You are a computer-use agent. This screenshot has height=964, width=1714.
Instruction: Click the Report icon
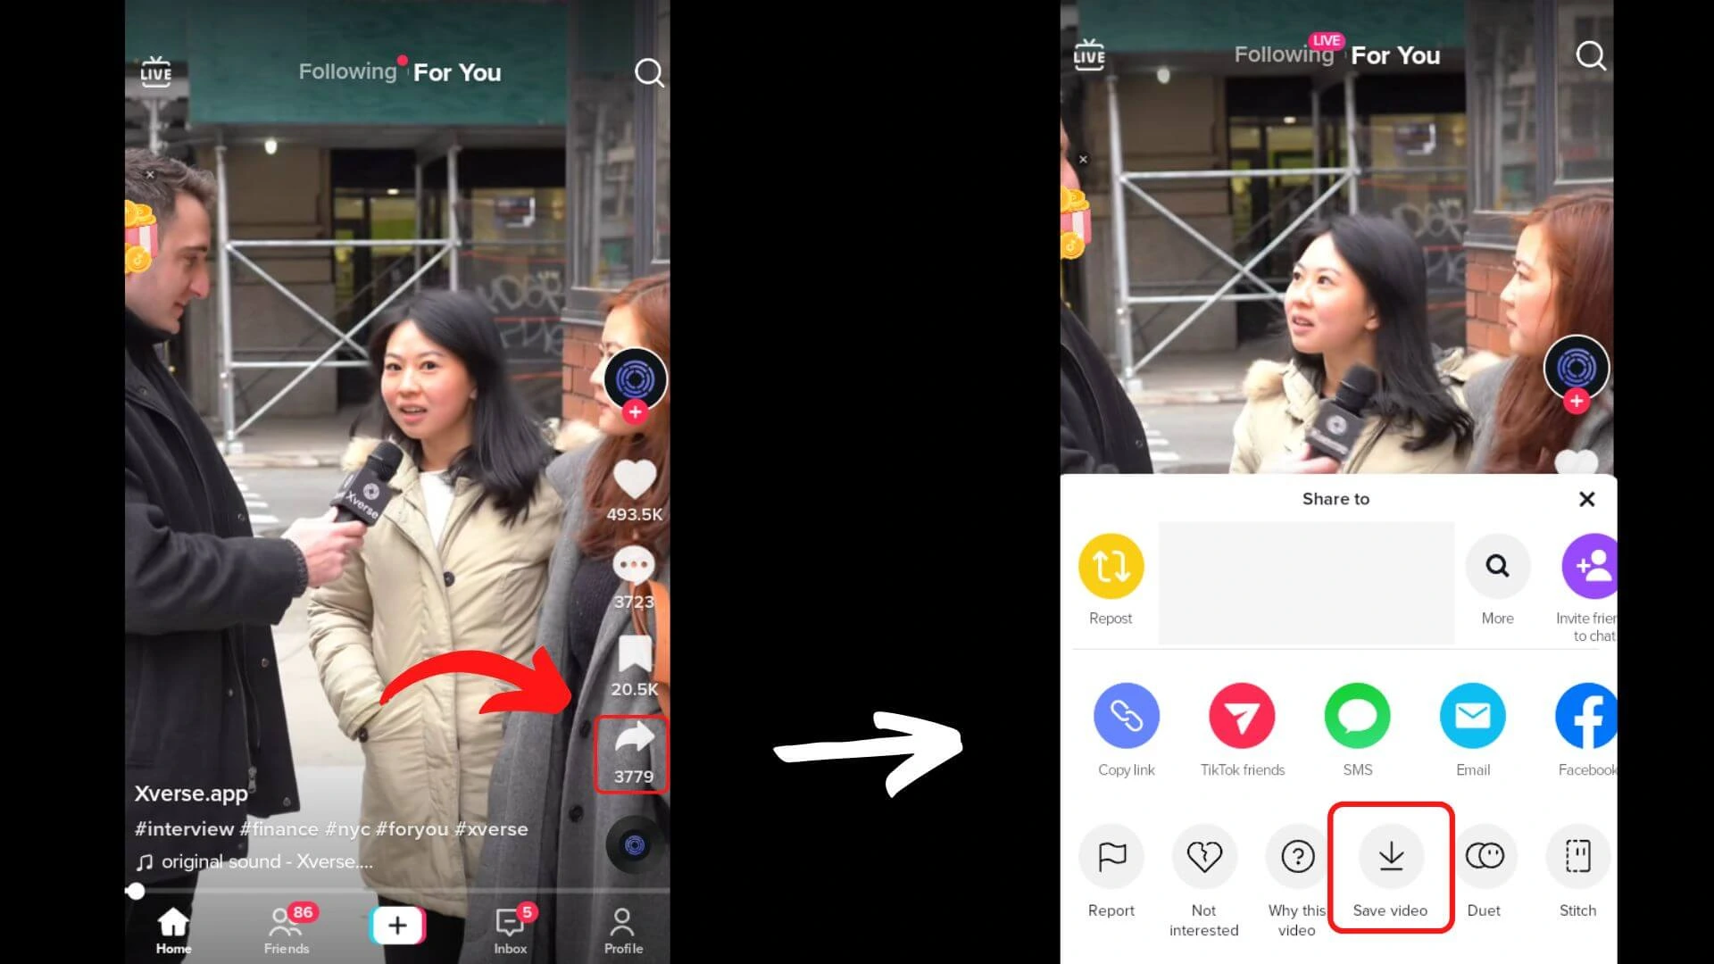(x=1111, y=856)
